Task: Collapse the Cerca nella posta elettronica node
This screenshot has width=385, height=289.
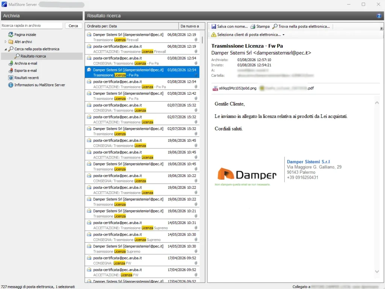Action: (5, 49)
